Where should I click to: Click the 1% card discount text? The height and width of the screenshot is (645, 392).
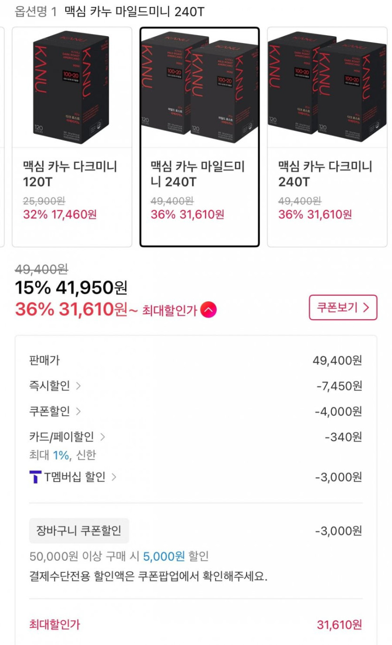click(x=61, y=455)
